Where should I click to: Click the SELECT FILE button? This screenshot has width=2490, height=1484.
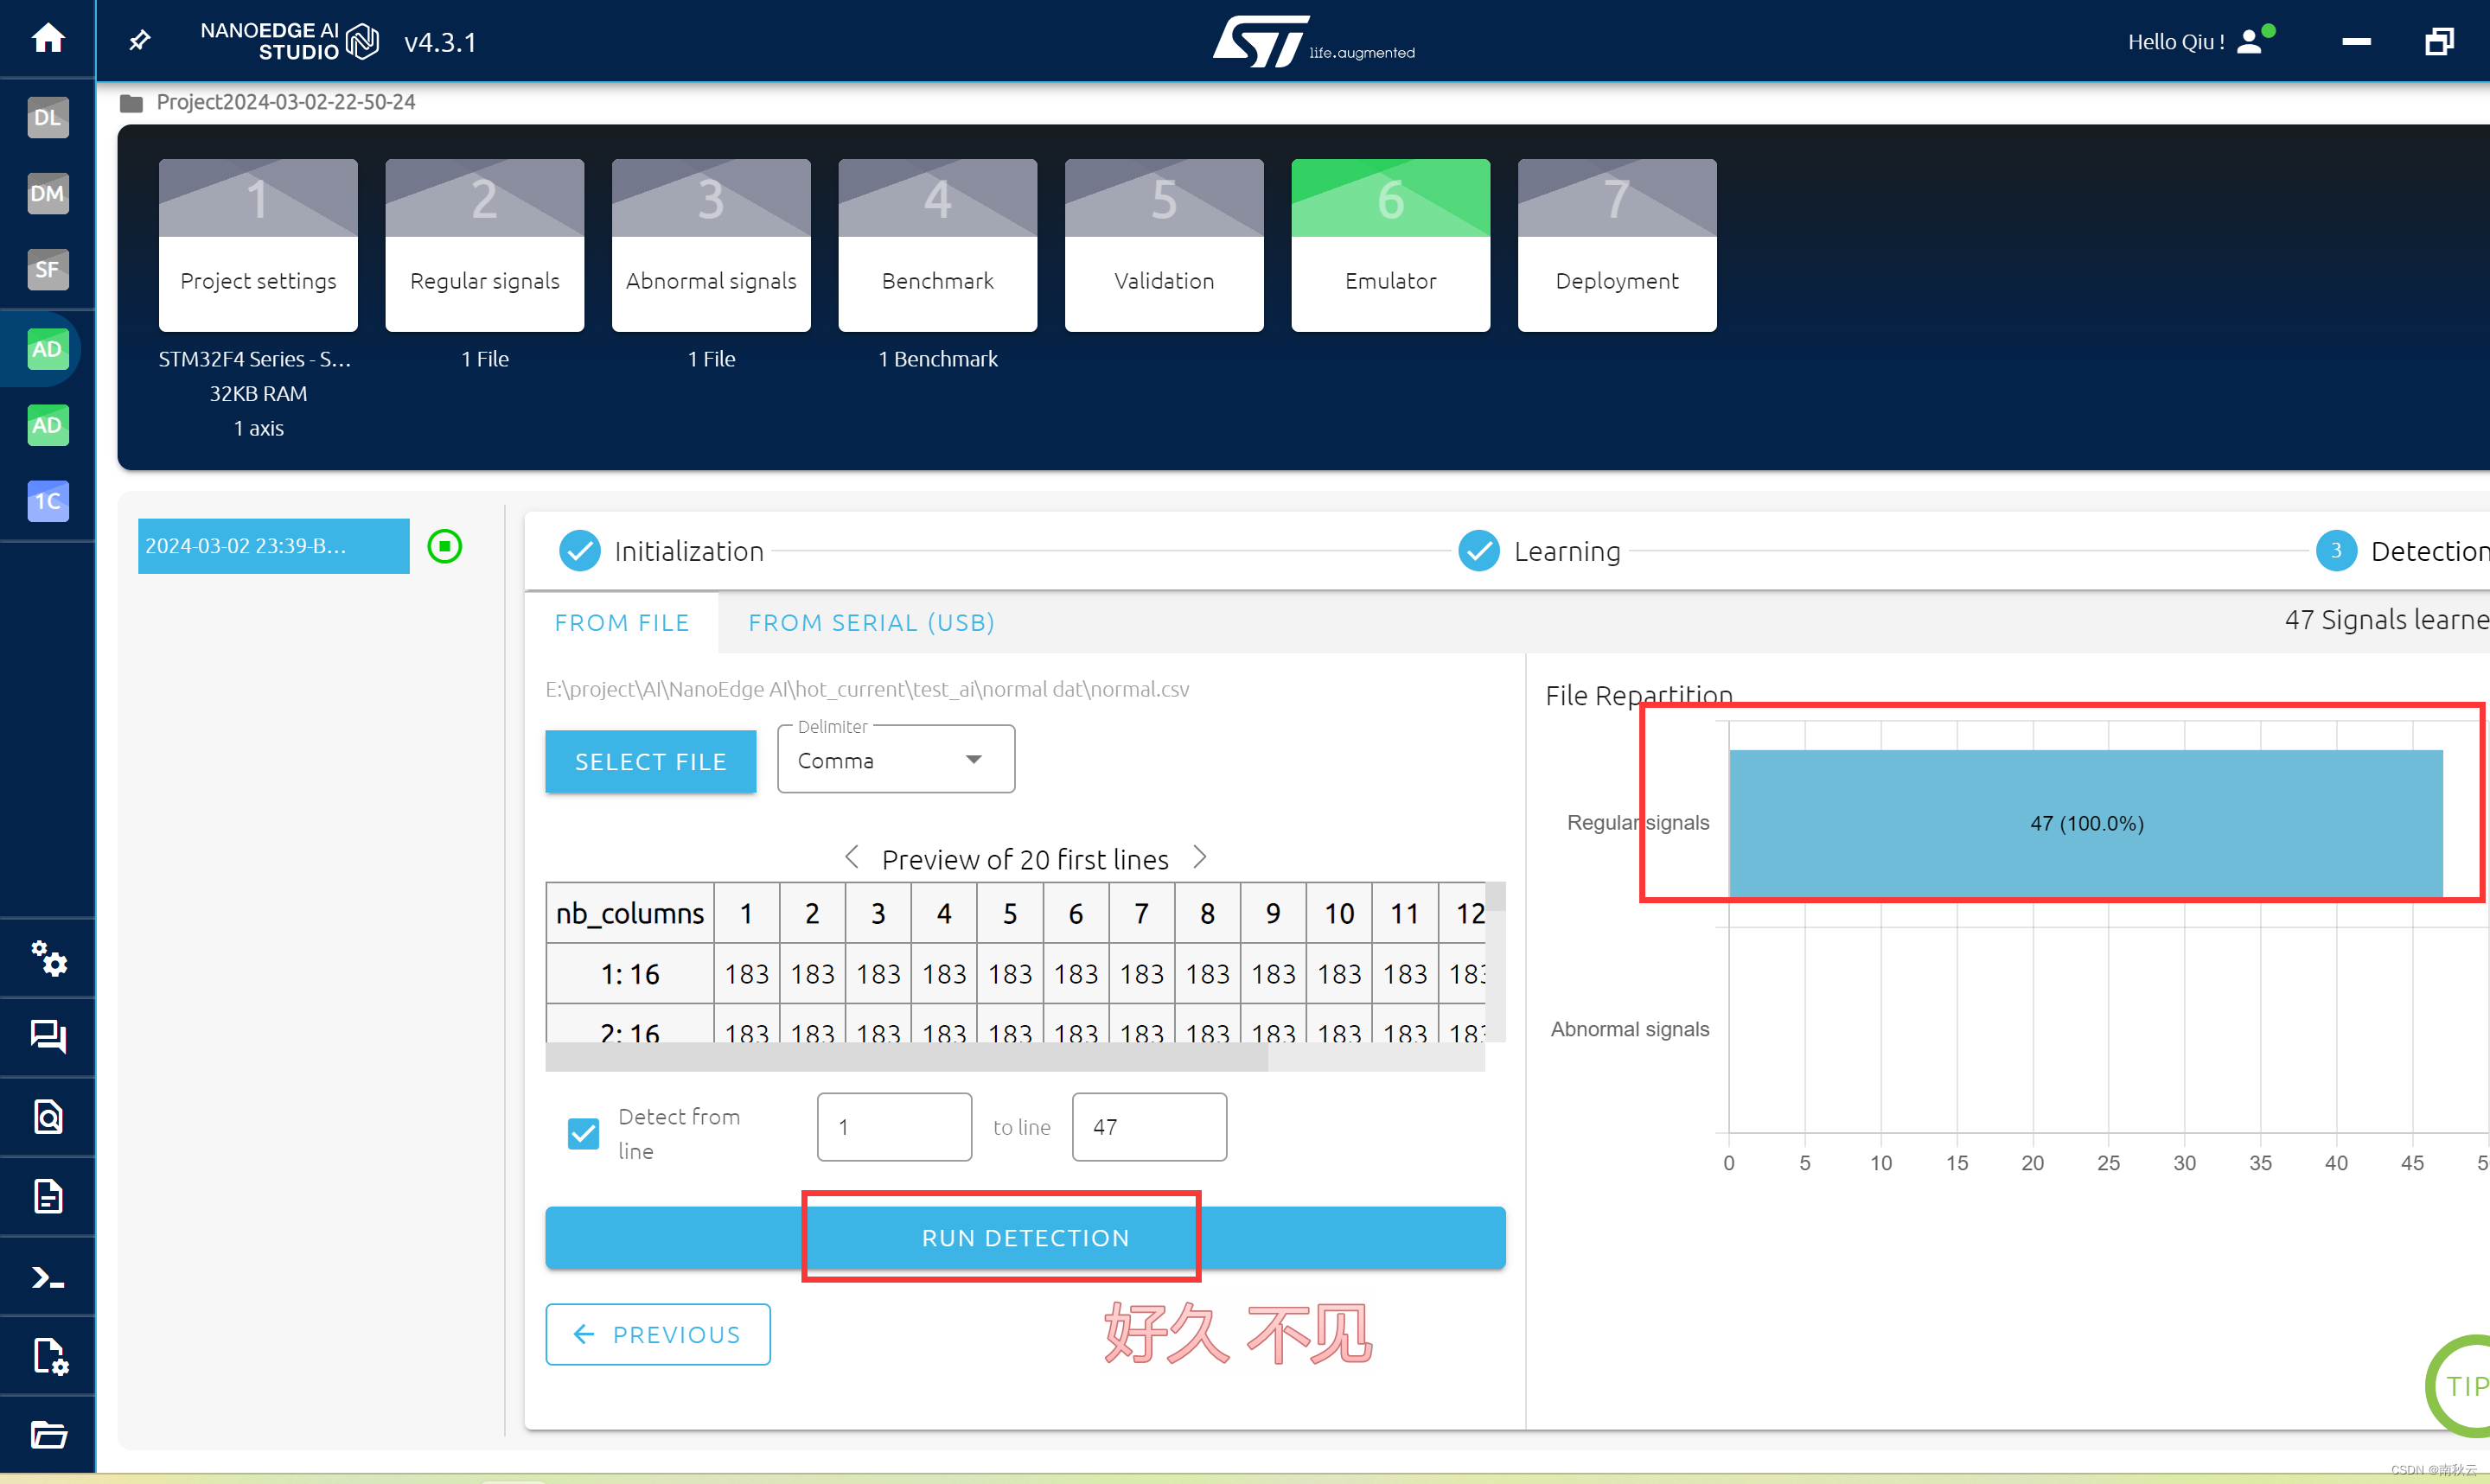pyautogui.click(x=650, y=761)
